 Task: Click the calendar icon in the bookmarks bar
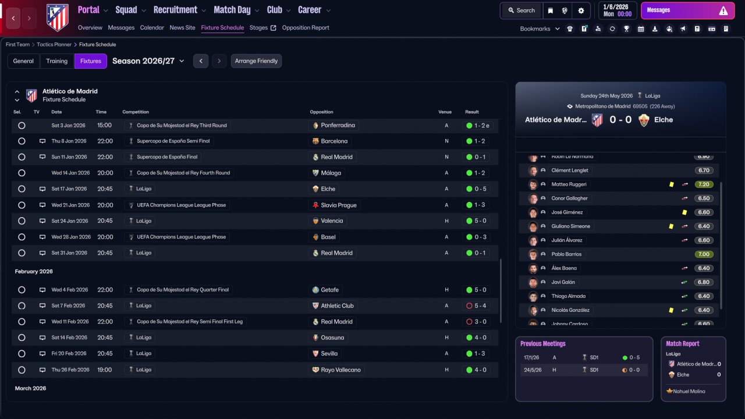tap(641, 29)
